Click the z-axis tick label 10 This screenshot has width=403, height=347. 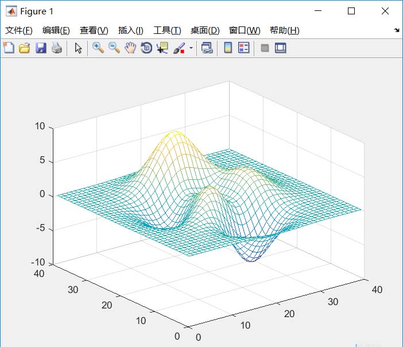pos(40,126)
